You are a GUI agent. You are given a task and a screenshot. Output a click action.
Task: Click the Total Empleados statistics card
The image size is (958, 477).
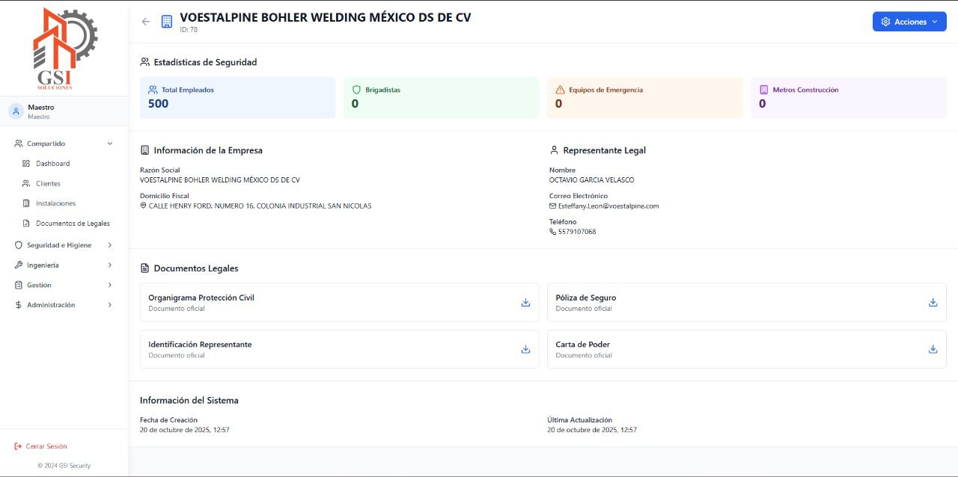237,97
